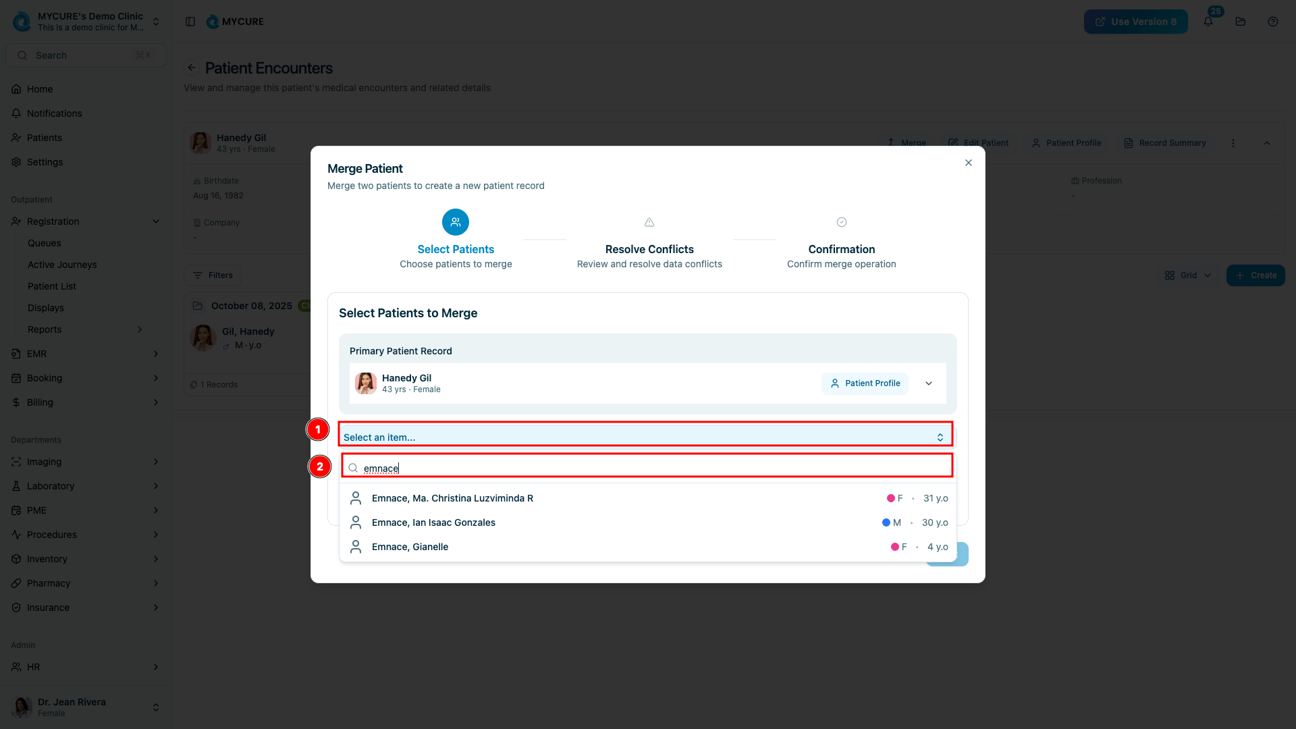The width and height of the screenshot is (1296, 729).
Task: Click the Use Version 8 button
Action: pos(1135,22)
